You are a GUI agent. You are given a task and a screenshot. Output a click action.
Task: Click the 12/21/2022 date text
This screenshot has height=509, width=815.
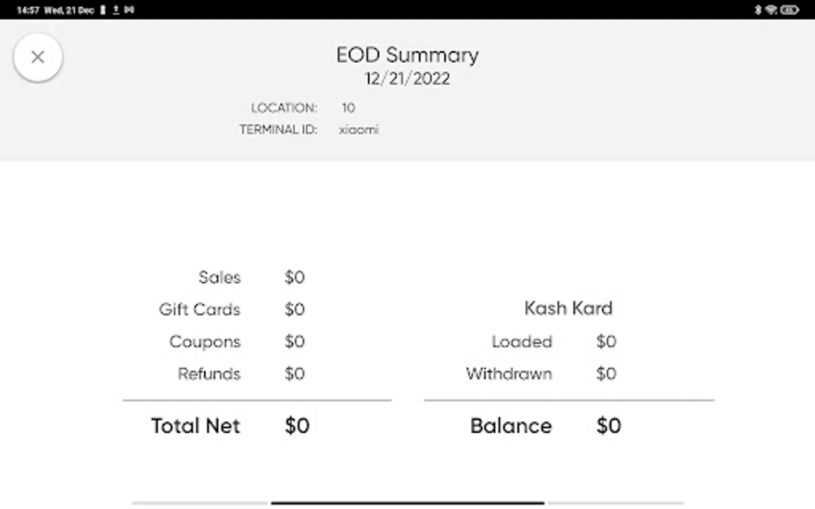pos(407,79)
